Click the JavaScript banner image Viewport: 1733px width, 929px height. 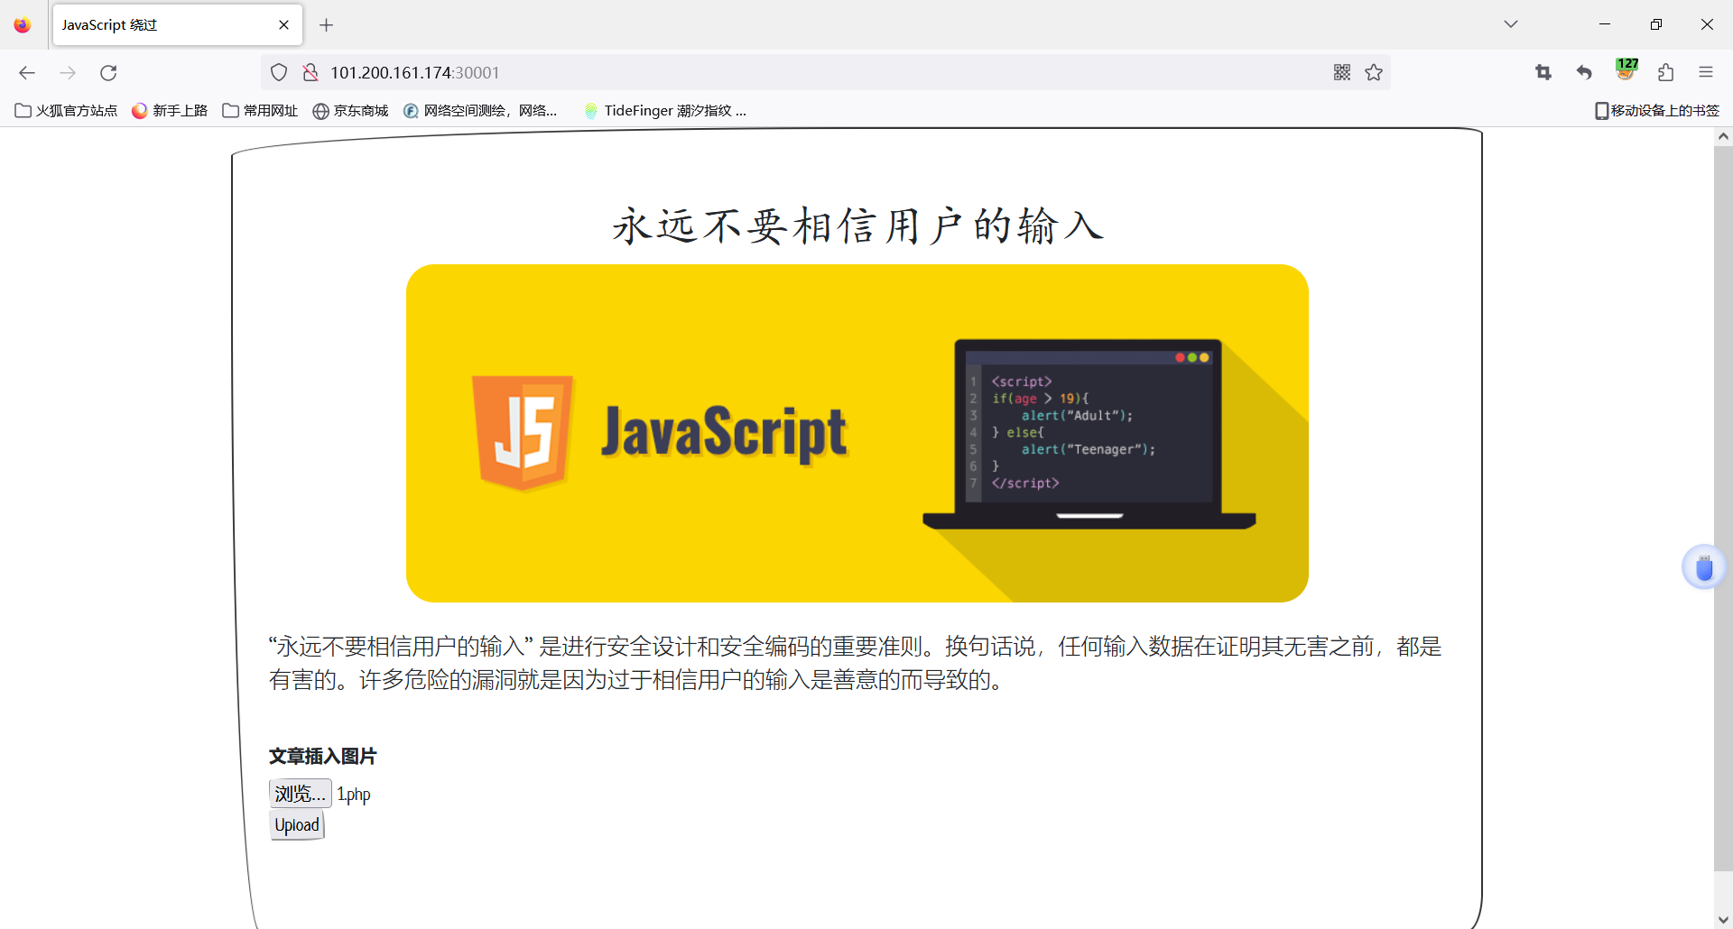(857, 433)
